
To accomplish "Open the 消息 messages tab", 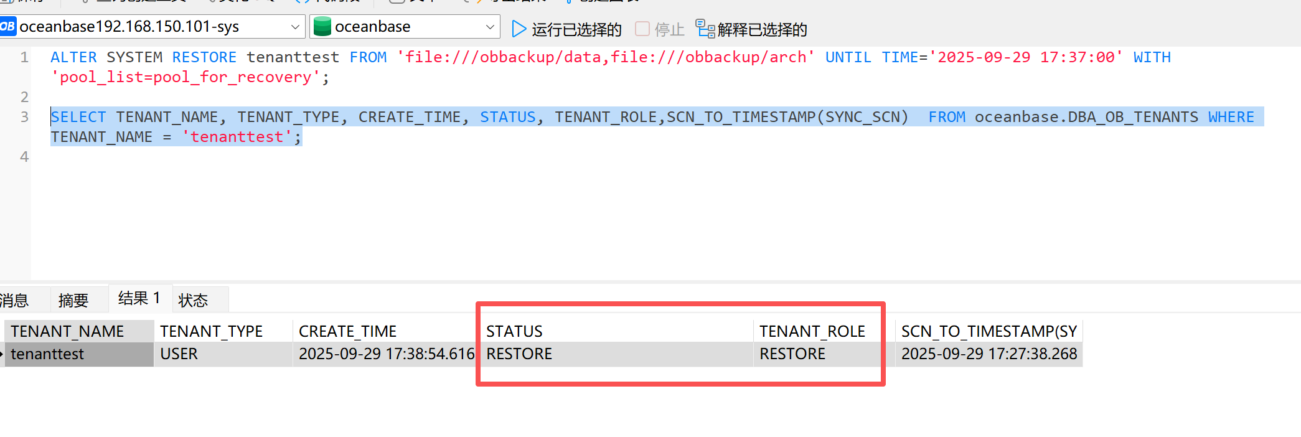I will point(15,300).
